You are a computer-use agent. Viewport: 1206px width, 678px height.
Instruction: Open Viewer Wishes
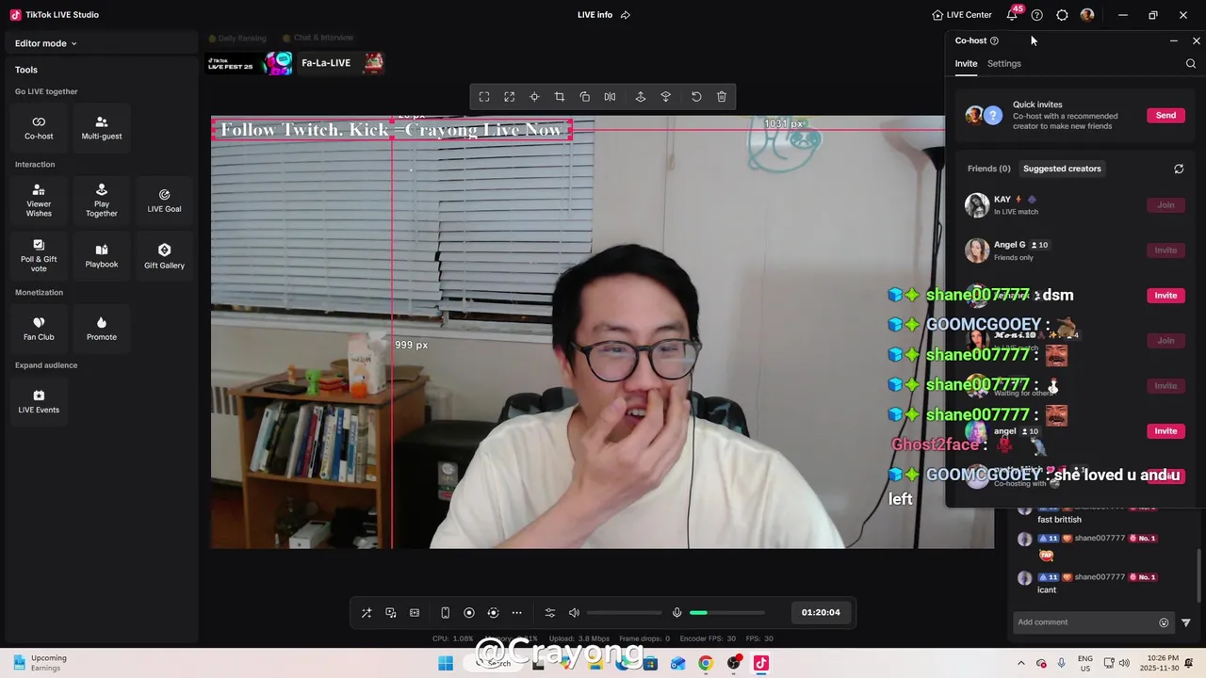39,201
